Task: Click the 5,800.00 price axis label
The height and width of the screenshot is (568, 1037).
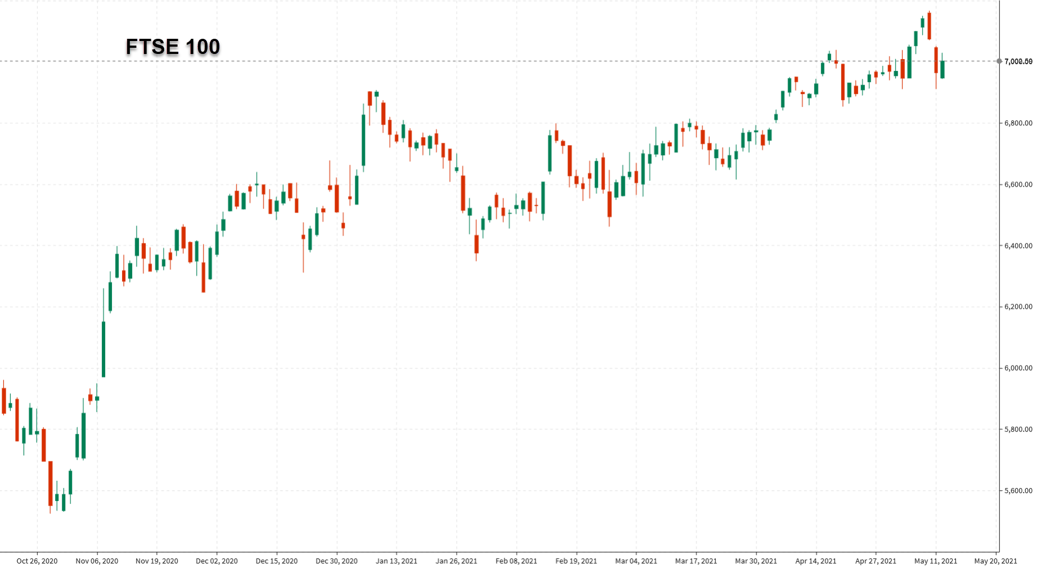Action: pos(1018,430)
